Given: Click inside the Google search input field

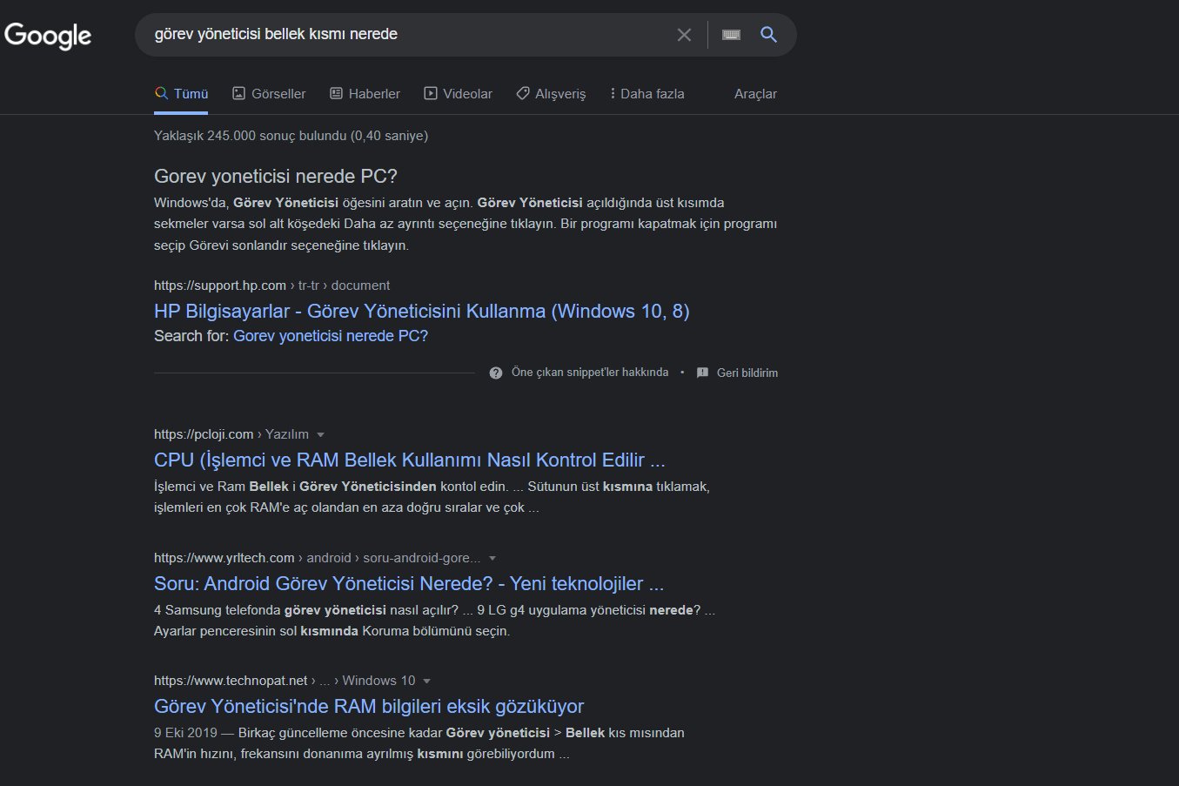Looking at the screenshot, I should click(400, 35).
